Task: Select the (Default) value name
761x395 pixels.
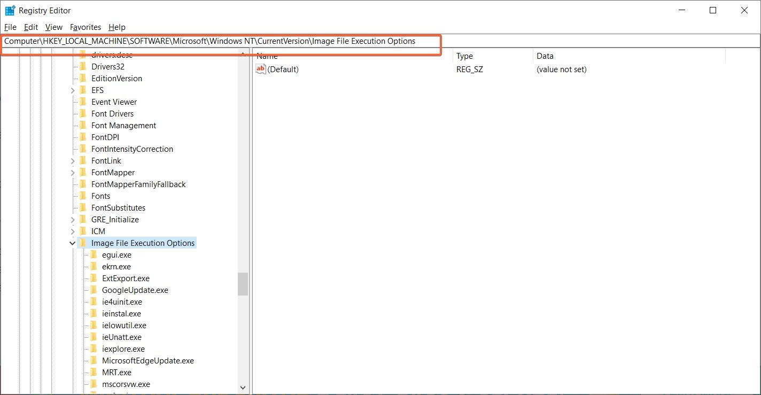Action: pyautogui.click(x=283, y=69)
